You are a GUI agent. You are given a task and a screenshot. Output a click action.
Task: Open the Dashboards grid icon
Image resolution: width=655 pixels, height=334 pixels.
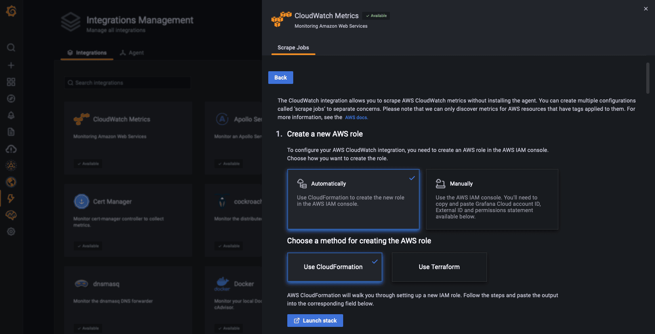tap(11, 82)
